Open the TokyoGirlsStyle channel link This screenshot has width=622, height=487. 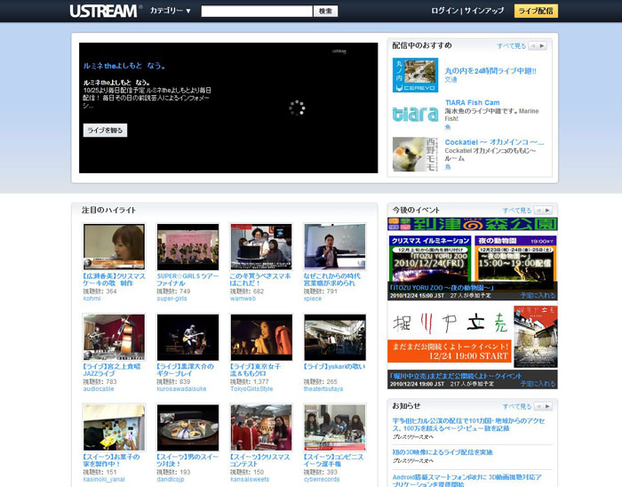[251, 389]
